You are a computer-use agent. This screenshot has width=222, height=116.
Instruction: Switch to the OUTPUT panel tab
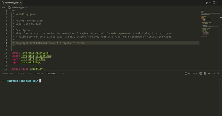click(x=20, y=73)
